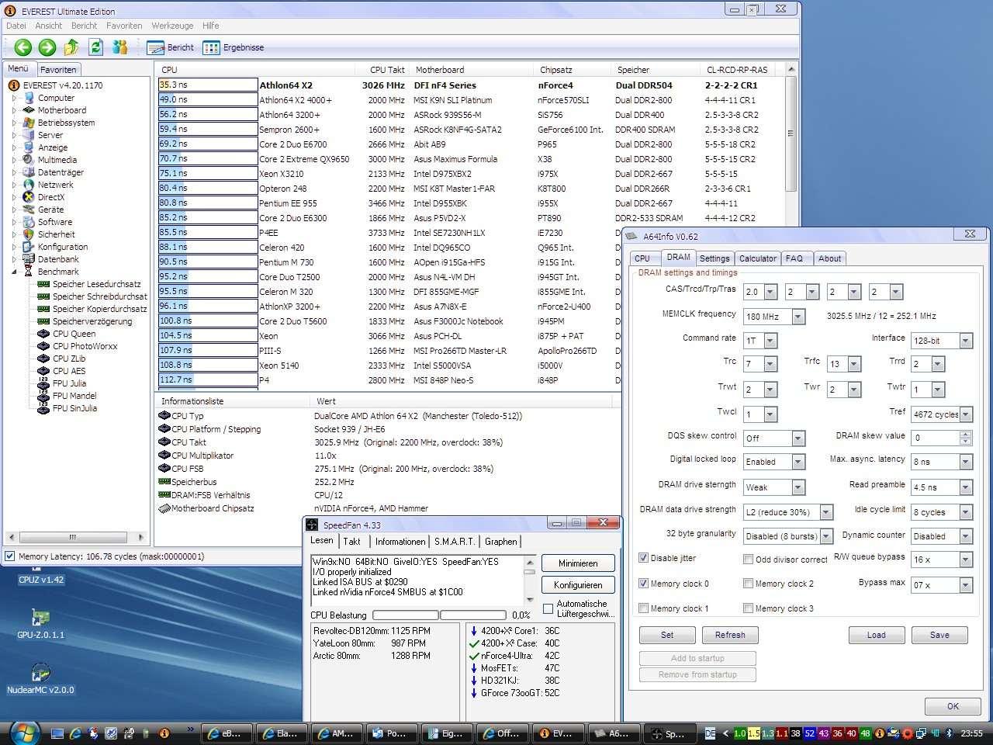Click the DRAM skew value spinner arrows
The width and height of the screenshot is (993, 745).
966,438
